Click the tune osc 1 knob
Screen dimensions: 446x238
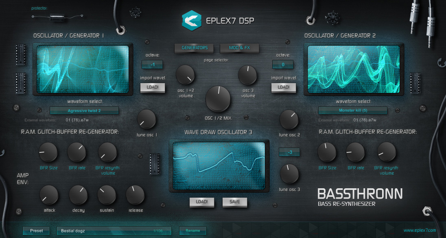pyautogui.click(x=146, y=119)
